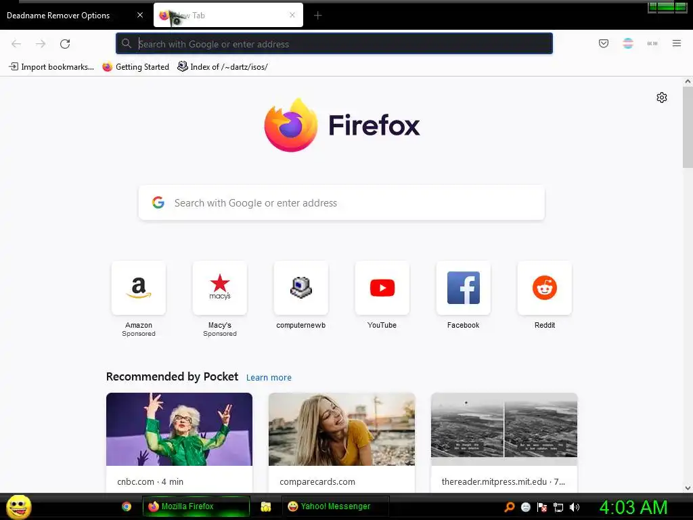The image size is (693, 520).
Task: Open the Pocket save icon in toolbar
Action: [603, 43]
